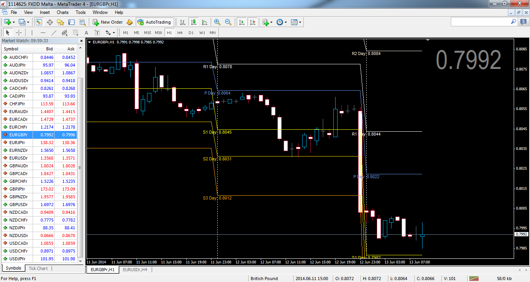Switch chart to bar chart
Screen dimensions: 530x282
click(182, 22)
